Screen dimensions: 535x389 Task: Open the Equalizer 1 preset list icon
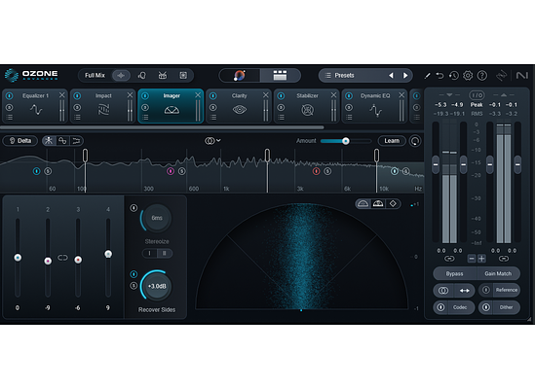pyautogui.click(x=9, y=117)
